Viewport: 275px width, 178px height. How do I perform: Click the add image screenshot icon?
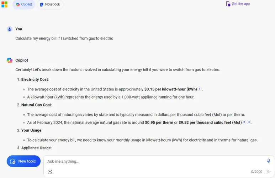pyautogui.click(x=50, y=172)
